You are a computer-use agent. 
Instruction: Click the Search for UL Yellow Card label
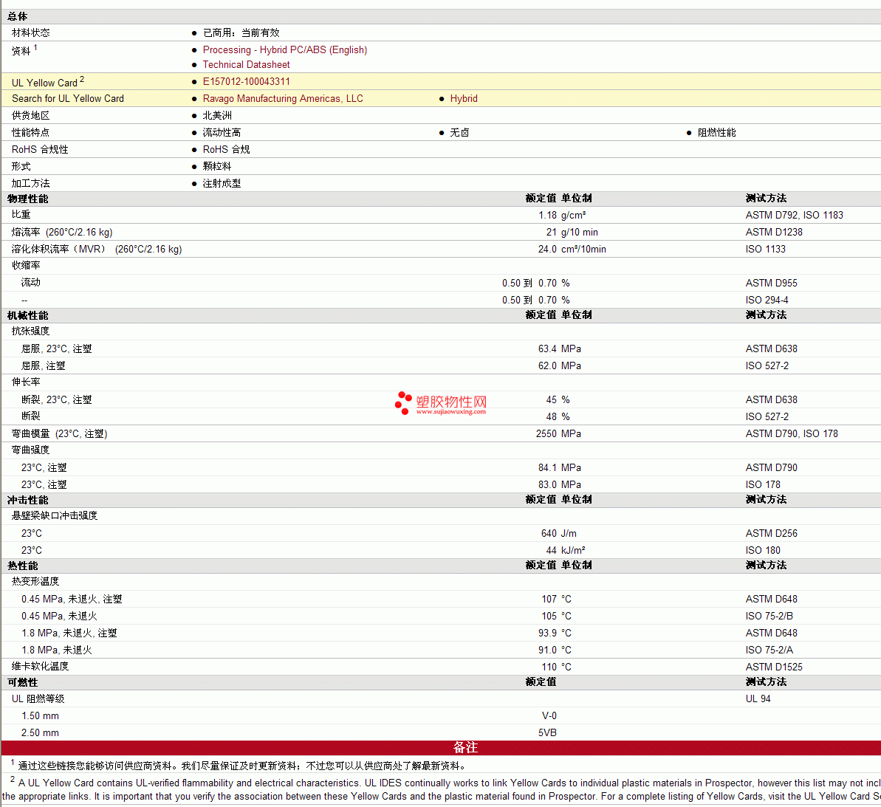tap(67, 99)
